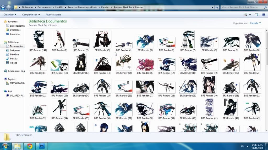Open the Compartir con dropdown menu
268x150 pixels.
pos(31,15)
